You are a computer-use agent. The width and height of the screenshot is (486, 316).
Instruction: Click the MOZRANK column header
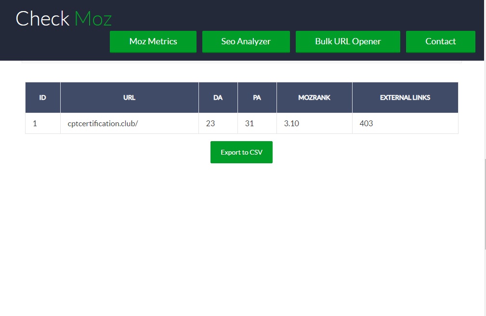point(315,98)
